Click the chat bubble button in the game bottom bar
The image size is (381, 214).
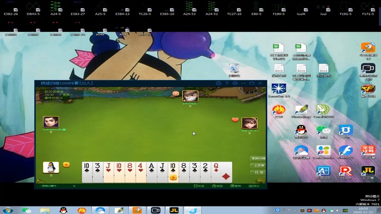[x=235, y=186]
